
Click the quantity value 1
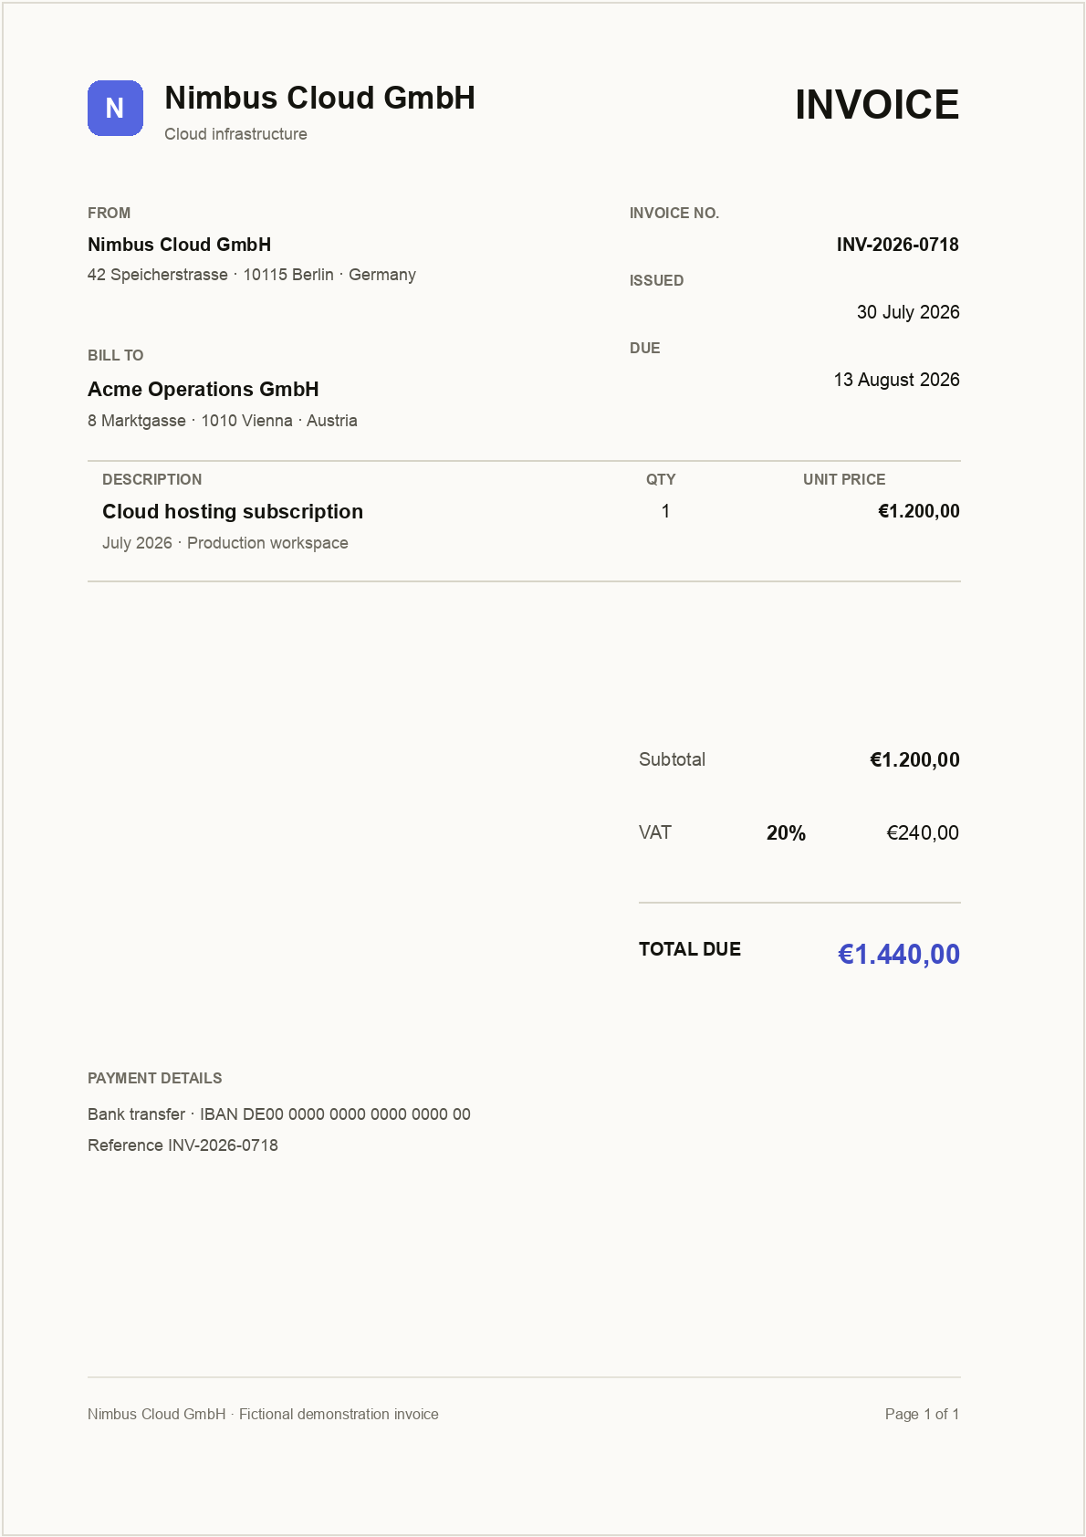pos(665,511)
